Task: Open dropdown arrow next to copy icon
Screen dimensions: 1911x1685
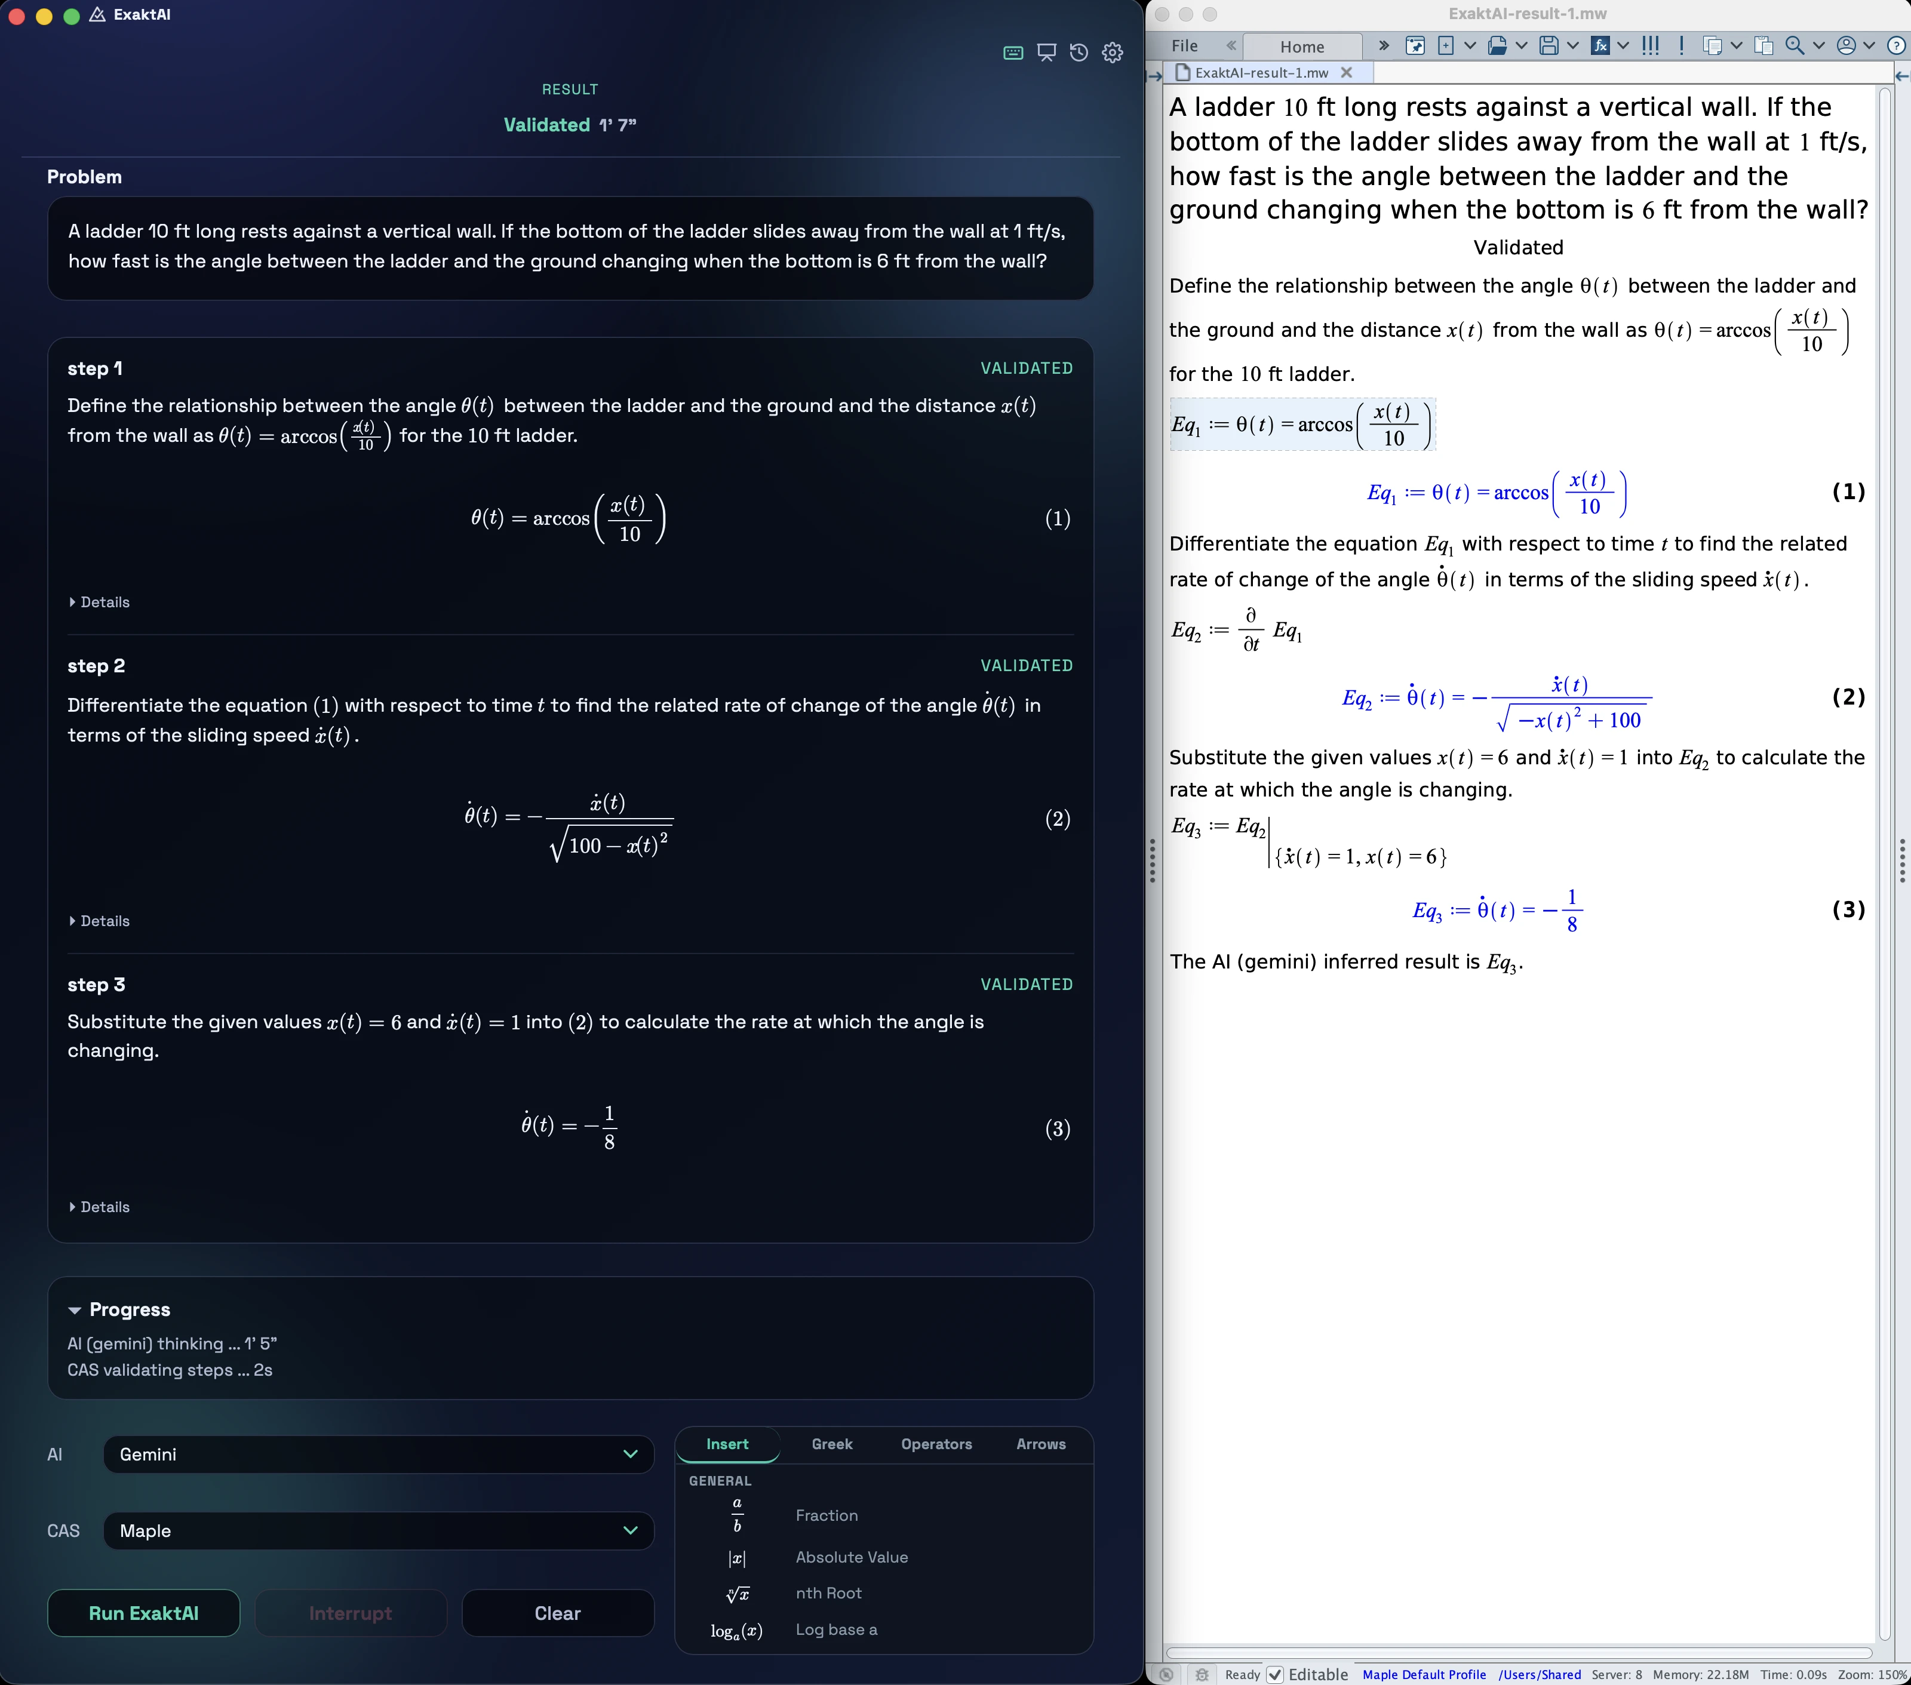Action: click(1736, 46)
